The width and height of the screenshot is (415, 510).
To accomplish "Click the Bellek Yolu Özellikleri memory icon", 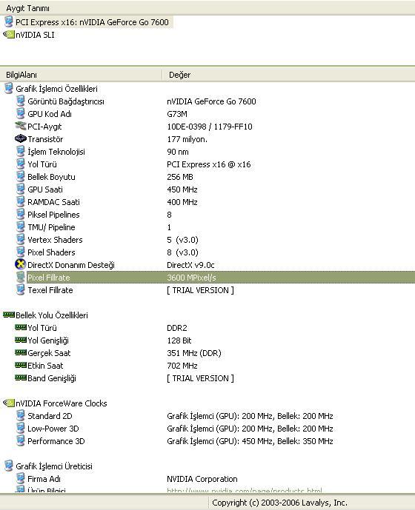I will point(9,315).
